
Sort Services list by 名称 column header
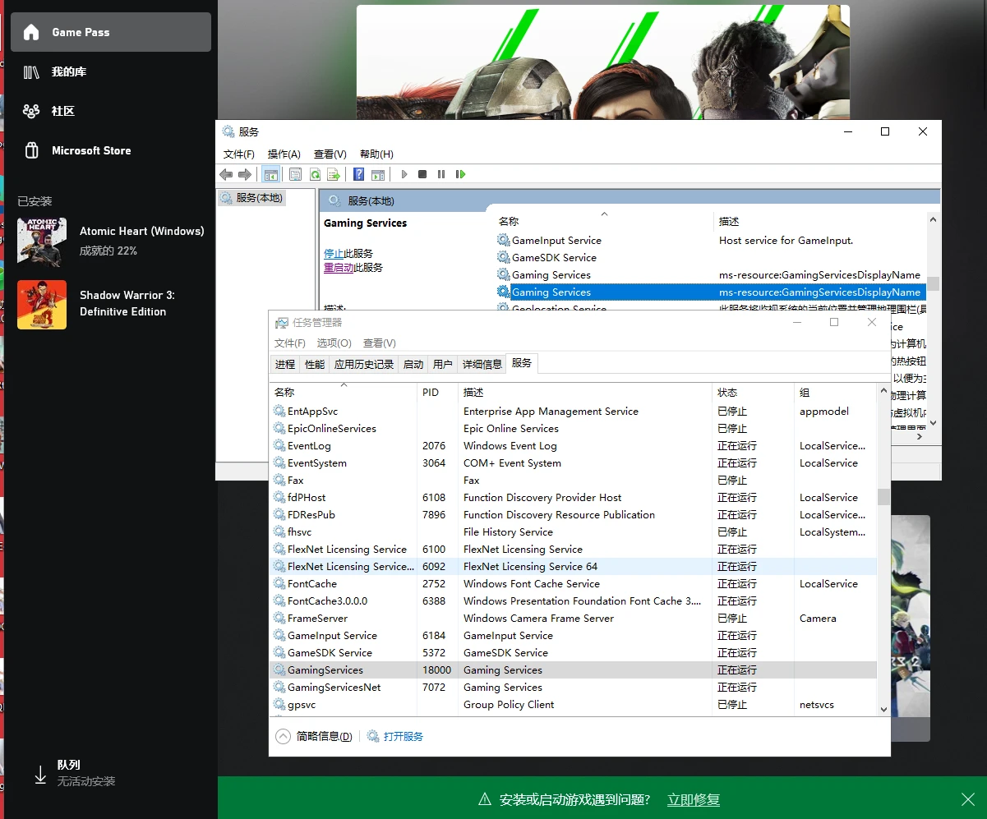[x=604, y=221]
